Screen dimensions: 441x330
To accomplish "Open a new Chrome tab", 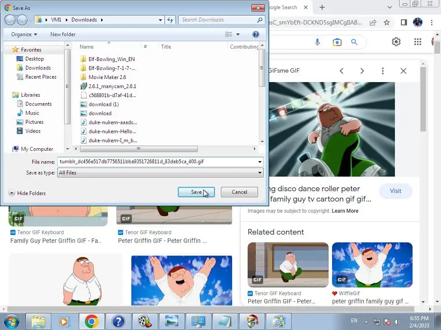I will point(322,7).
